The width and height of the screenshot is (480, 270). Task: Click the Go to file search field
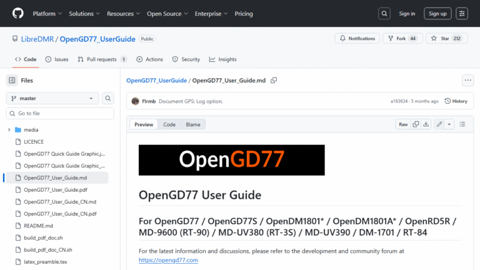point(60,113)
